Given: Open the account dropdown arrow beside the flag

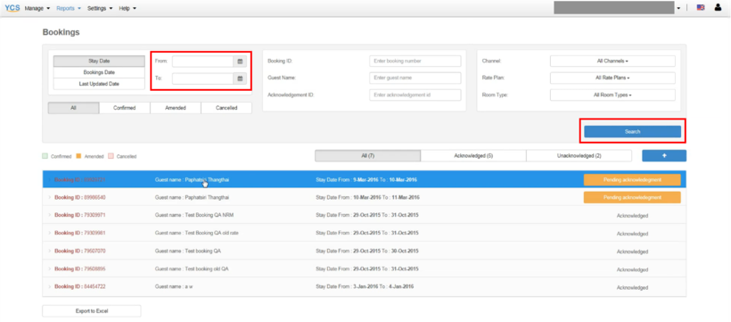Looking at the screenshot, I should click(x=678, y=8).
